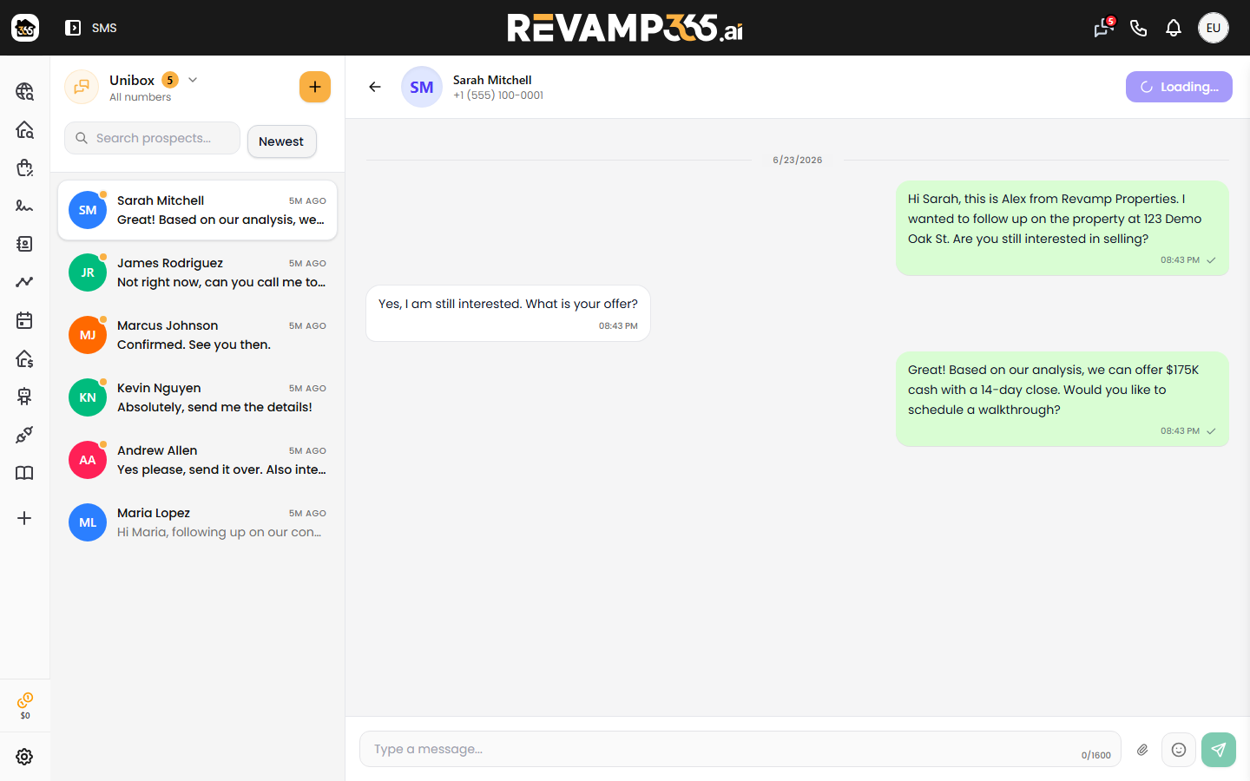Screen dimensions: 1250x781
Task: Open the EU user avatar menu
Action: (1214, 28)
